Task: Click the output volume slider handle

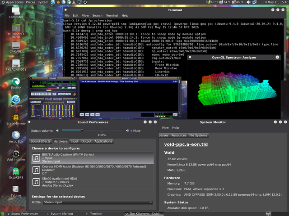Action: point(82,130)
